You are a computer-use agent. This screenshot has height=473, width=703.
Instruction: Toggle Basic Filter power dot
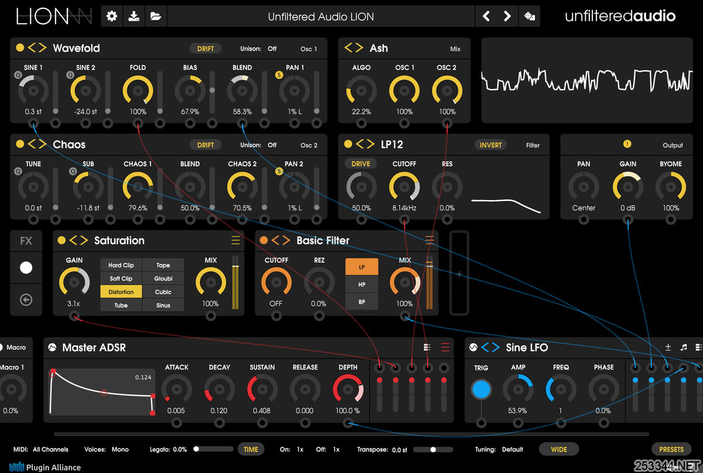pyautogui.click(x=264, y=241)
